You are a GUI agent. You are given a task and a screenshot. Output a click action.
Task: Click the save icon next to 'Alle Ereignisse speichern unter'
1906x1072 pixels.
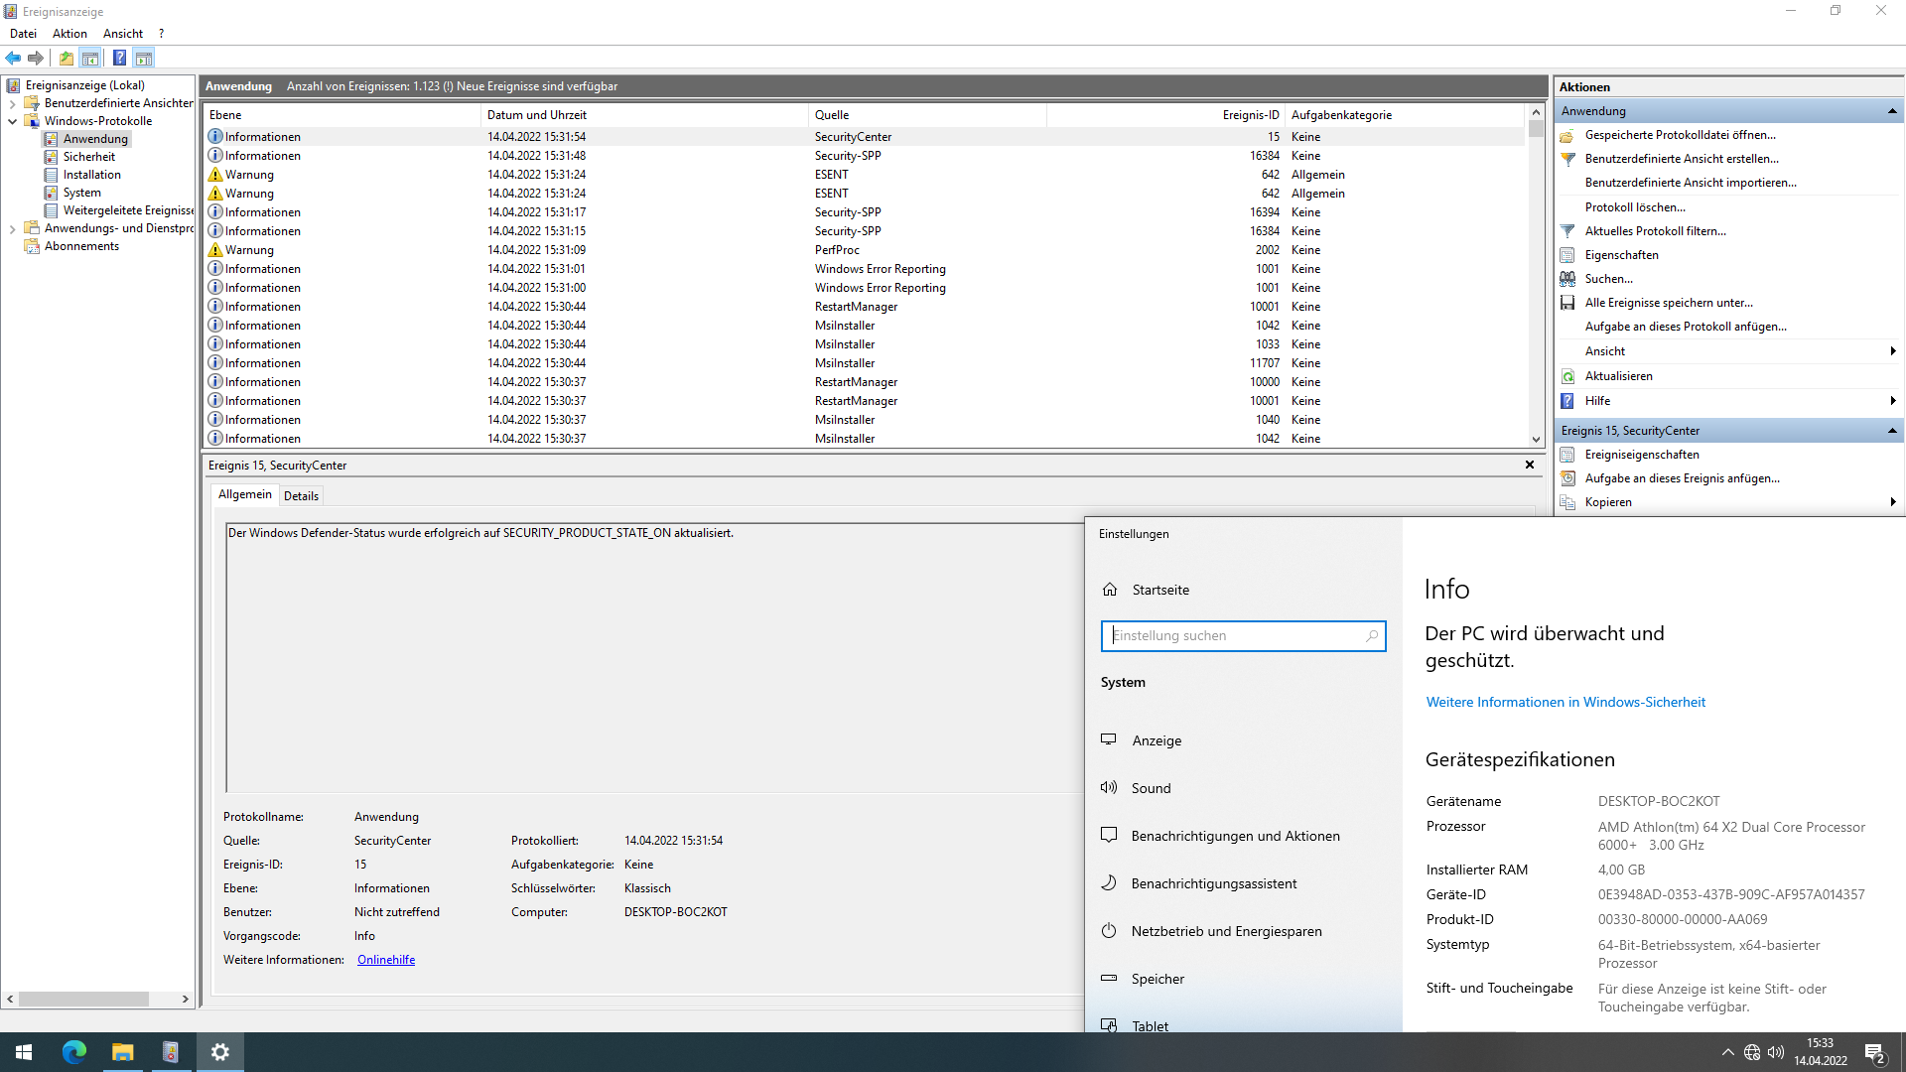click(x=1569, y=303)
